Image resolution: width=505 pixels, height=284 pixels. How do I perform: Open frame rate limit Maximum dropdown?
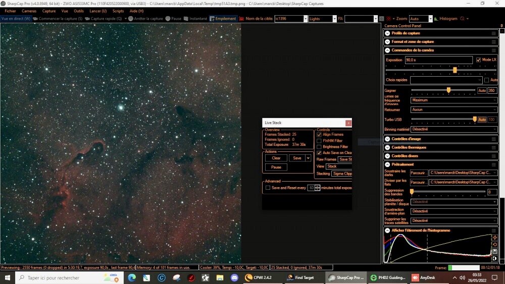tap(454, 100)
